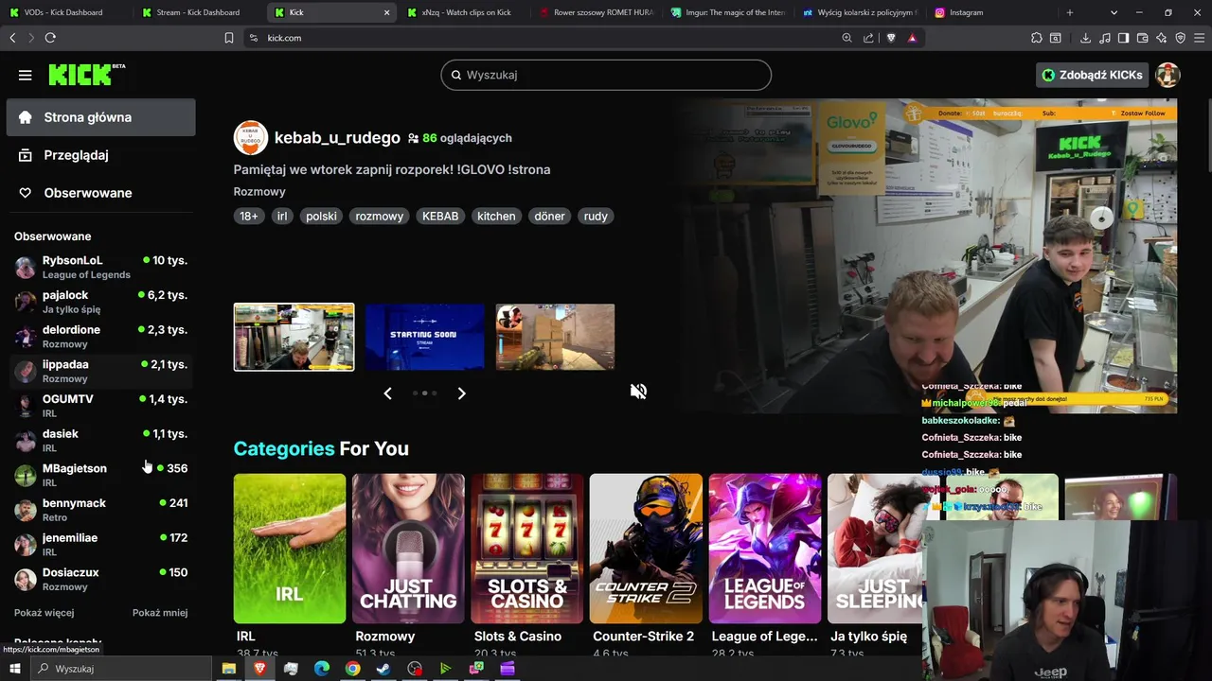Select the döner tag
Screen dimensions: 1212x681
tap(549, 216)
